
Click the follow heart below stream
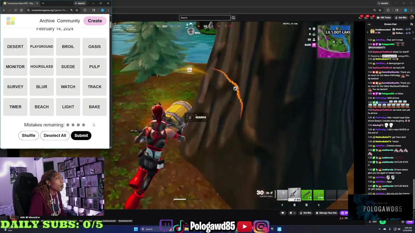coord(283,213)
